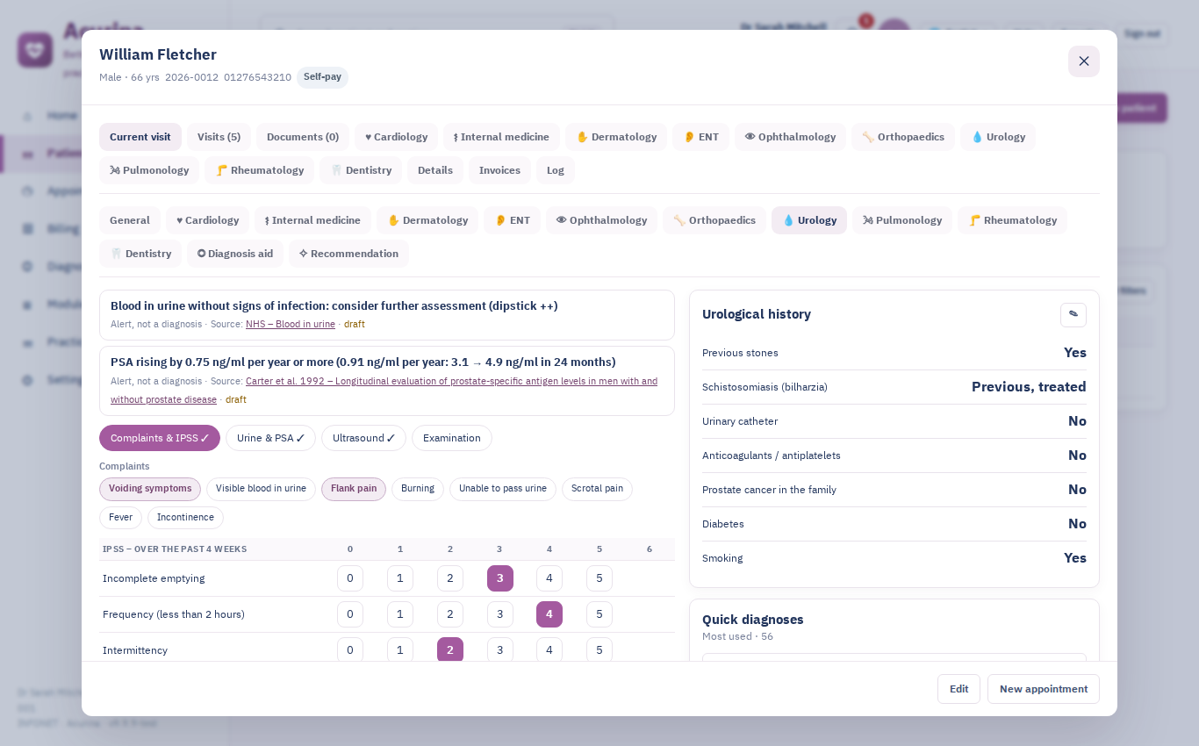Viewport: 1199px width, 746px height.
Task: Set Incomplete emptying score to 0
Action: point(350,578)
